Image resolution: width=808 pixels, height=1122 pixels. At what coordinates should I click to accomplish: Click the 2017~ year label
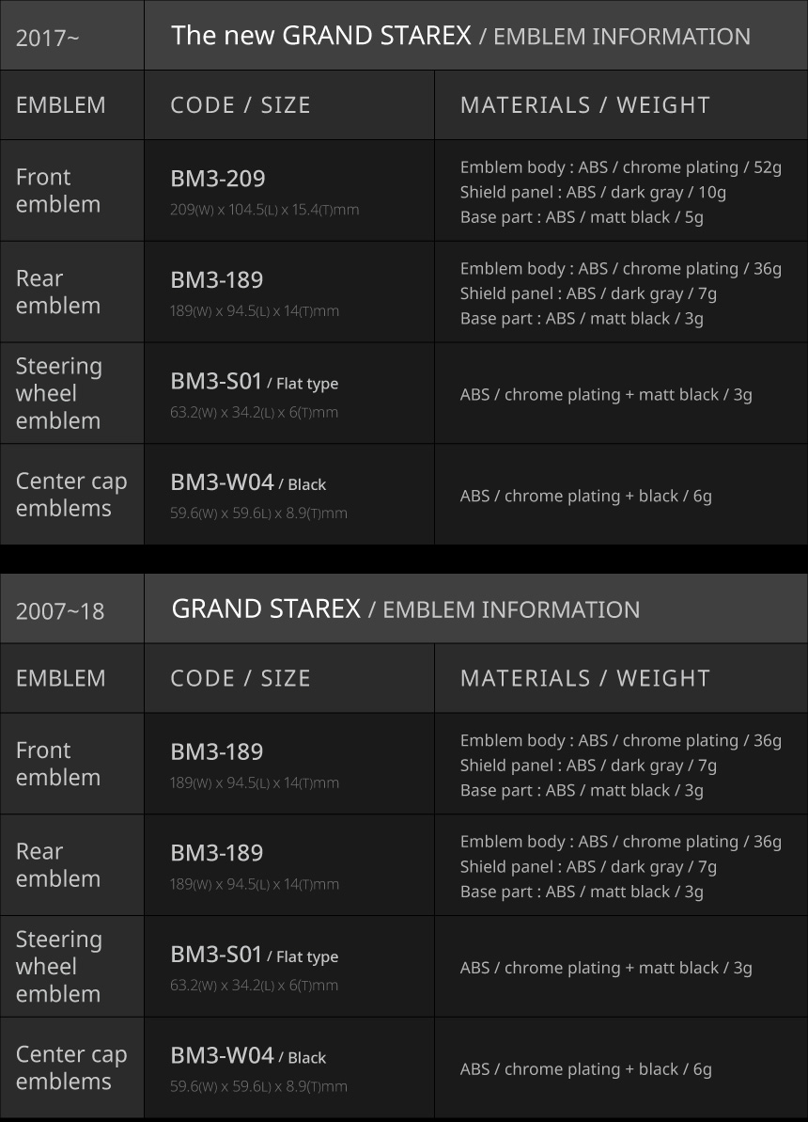[x=47, y=39]
